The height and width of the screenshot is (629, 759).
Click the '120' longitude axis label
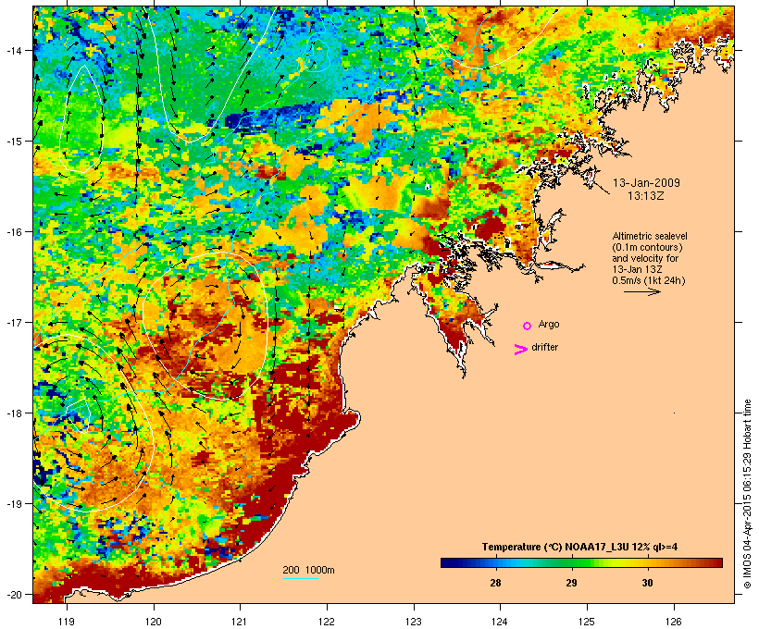tap(154, 622)
